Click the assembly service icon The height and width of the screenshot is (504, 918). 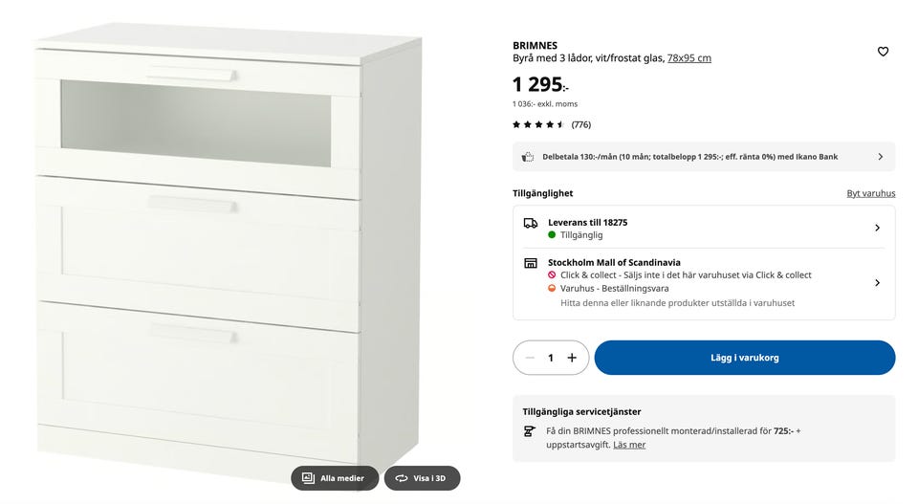[529, 431]
